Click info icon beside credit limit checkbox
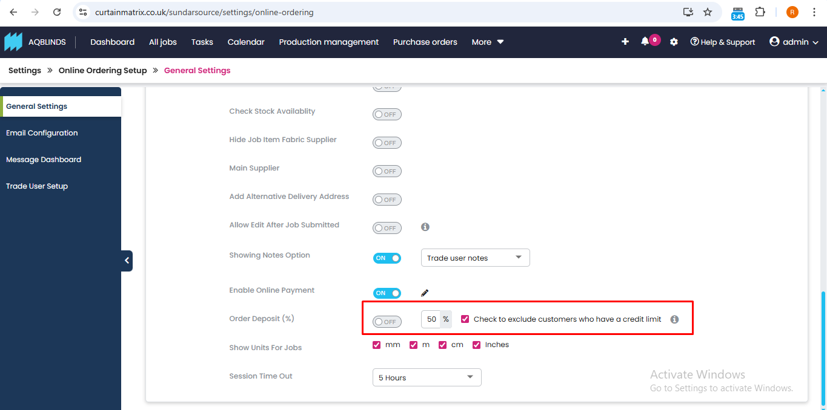827x410 pixels. click(674, 319)
